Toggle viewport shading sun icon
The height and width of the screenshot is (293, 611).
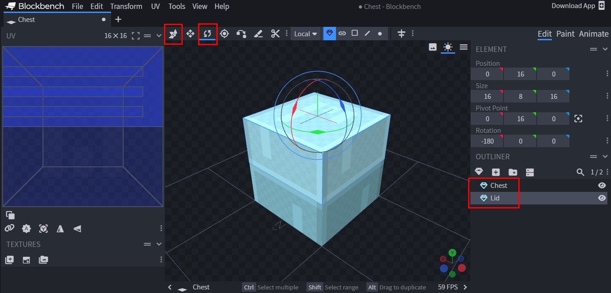tap(448, 47)
